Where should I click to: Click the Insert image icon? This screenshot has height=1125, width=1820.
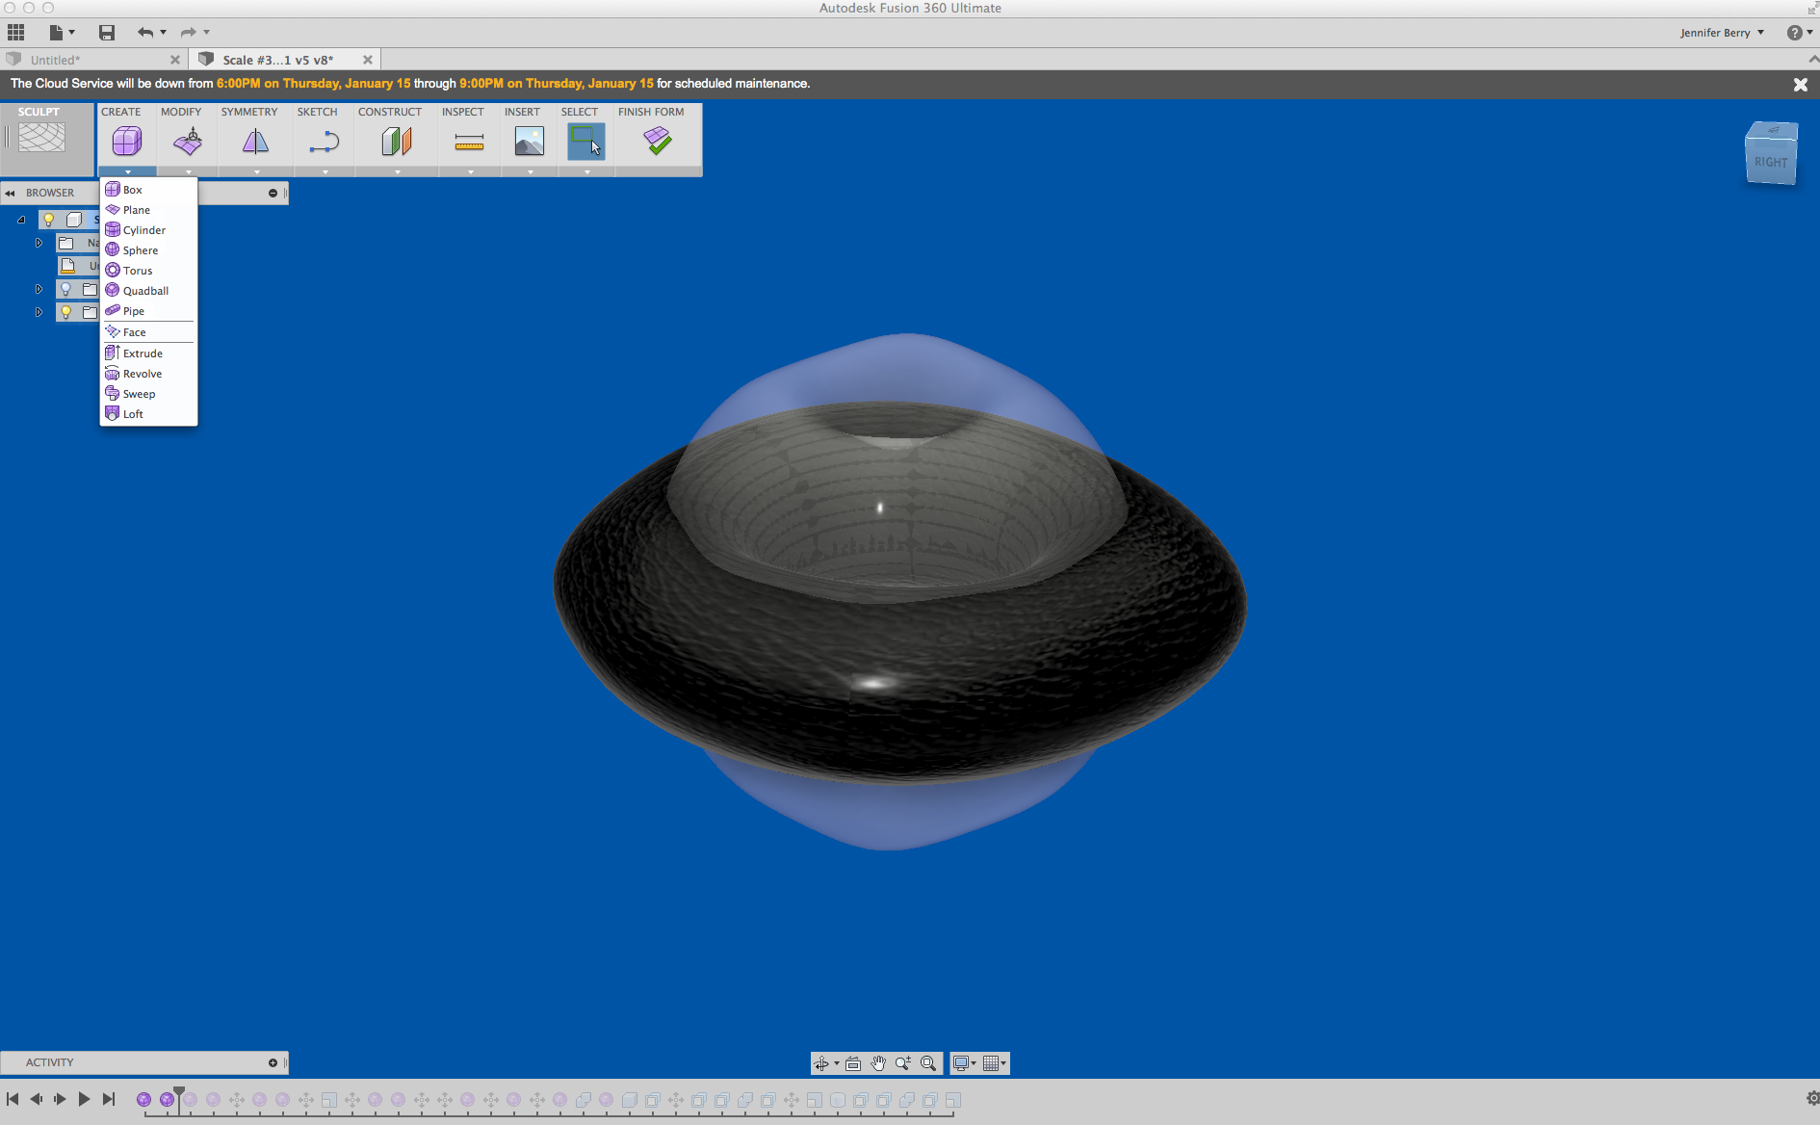[530, 142]
